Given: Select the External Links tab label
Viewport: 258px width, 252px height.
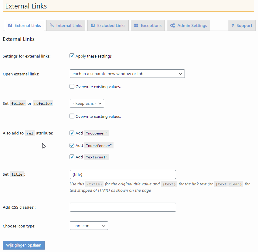Looking at the screenshot, I should click(x=28, y=26).
